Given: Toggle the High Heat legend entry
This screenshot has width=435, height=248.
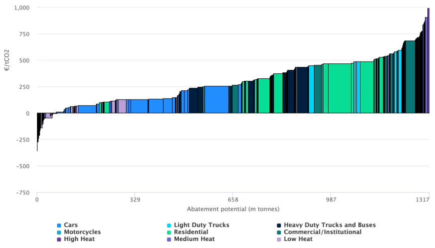Looking at the screenshot, I should tap(76, 239).
